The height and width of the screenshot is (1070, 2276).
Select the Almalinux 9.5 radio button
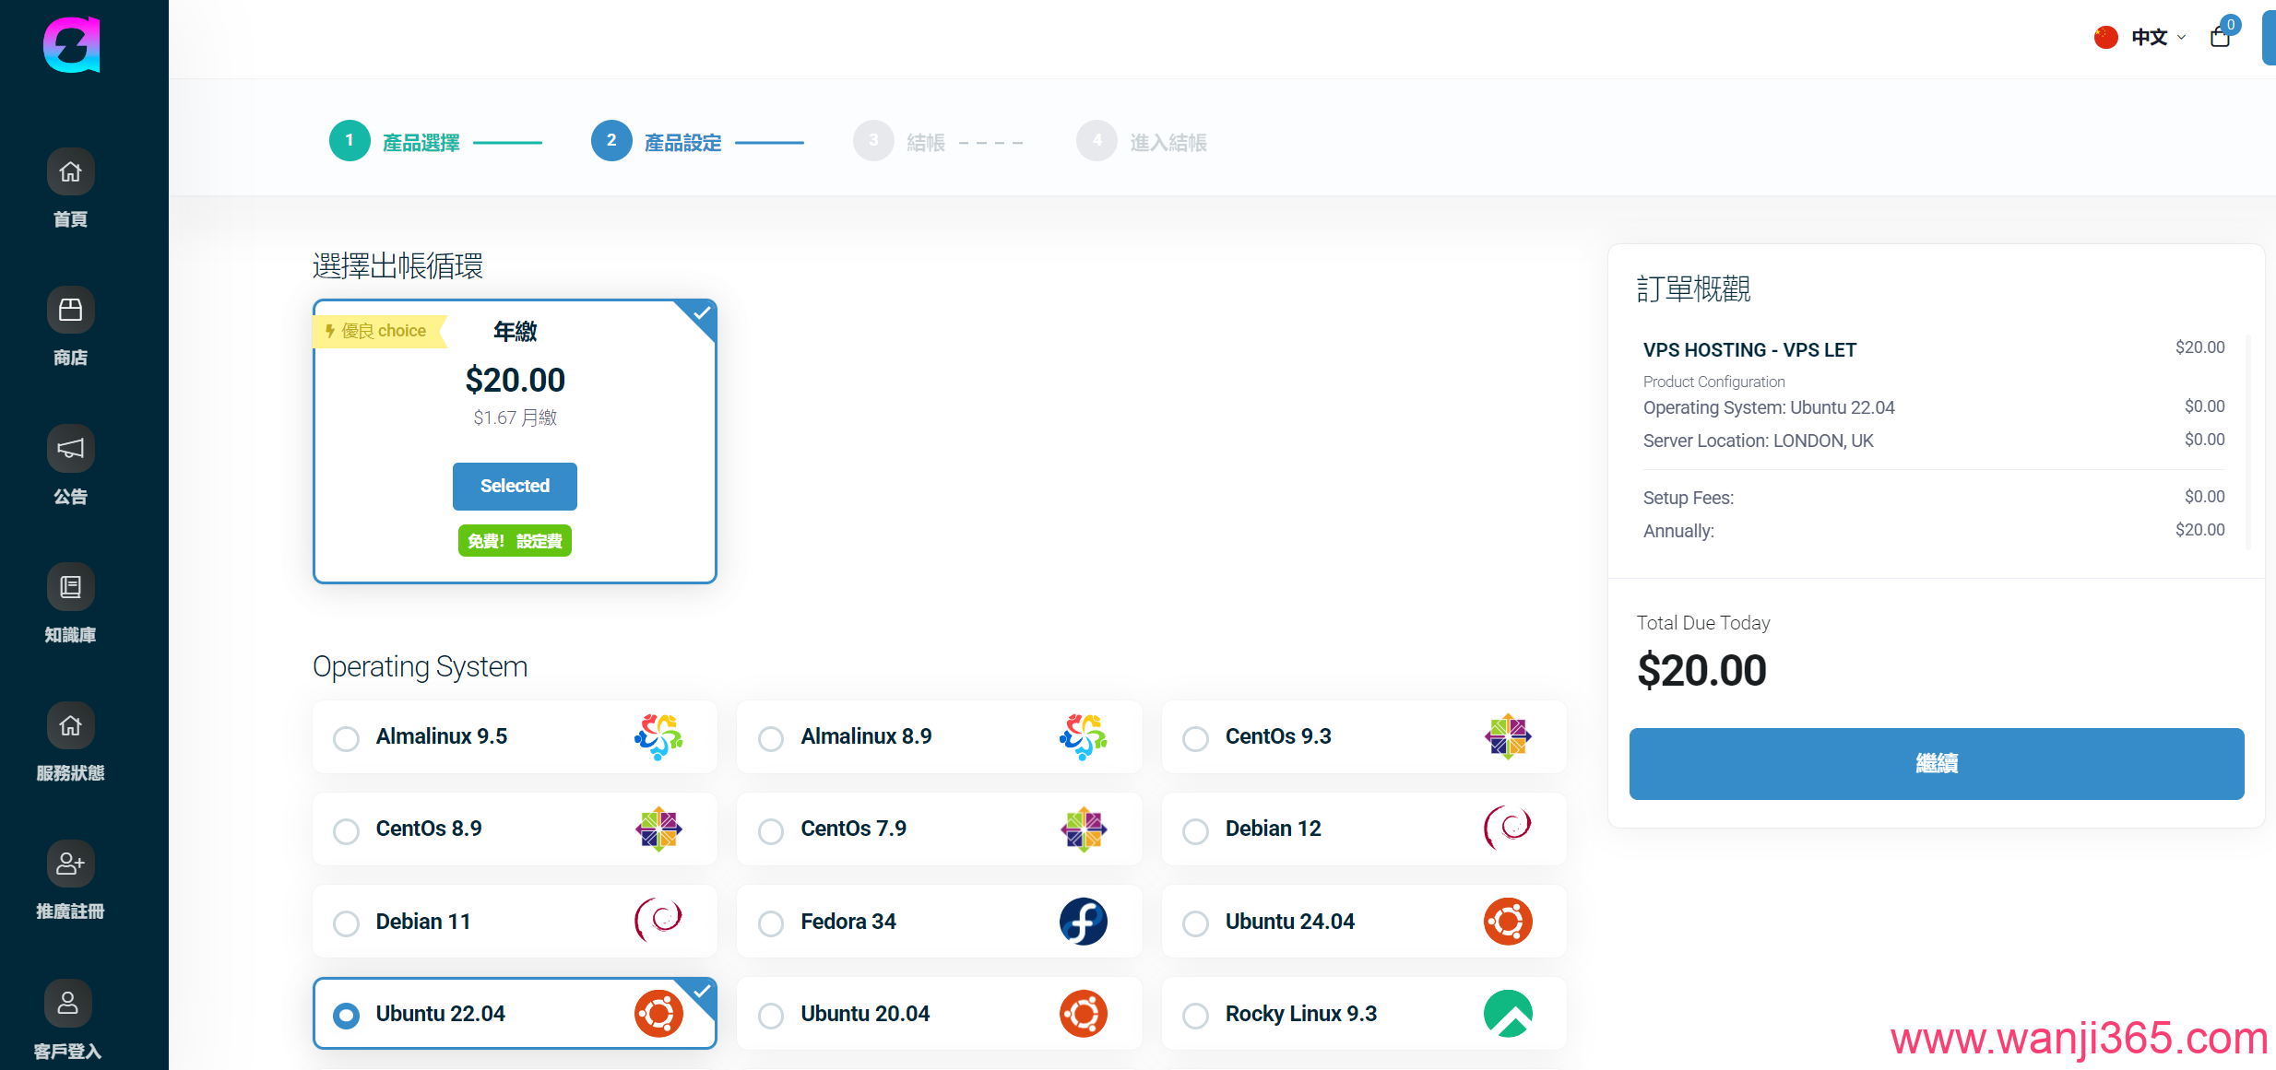point(346,738)
